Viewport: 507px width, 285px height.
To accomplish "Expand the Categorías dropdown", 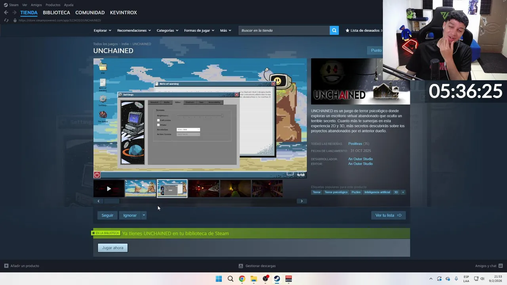I will [x=167, y=30].
